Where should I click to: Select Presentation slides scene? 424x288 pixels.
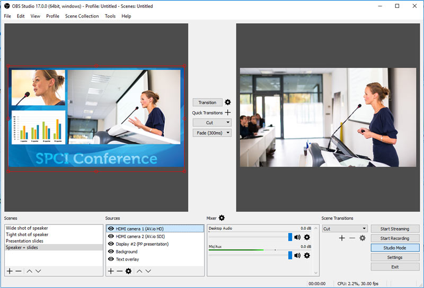tap(54, 241)
